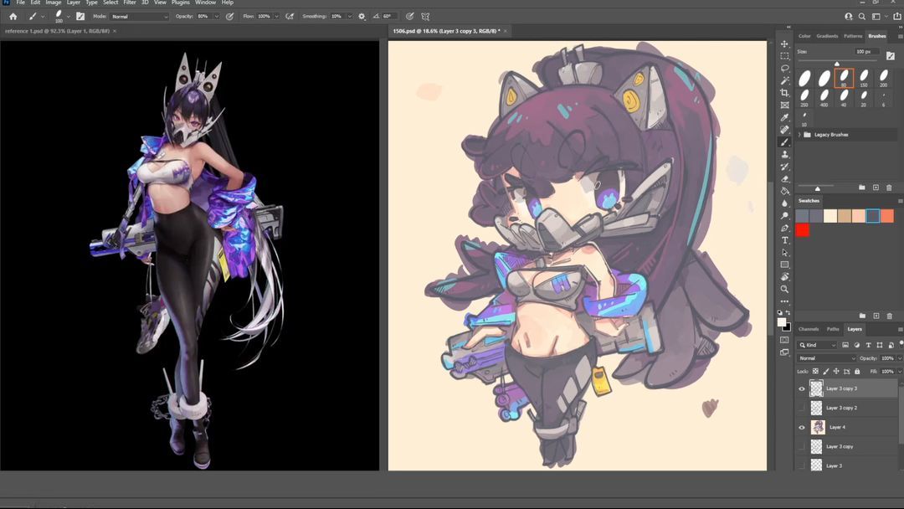Open smoothing options gear
The image size is (904, 509).
click(x=362, y=17)
